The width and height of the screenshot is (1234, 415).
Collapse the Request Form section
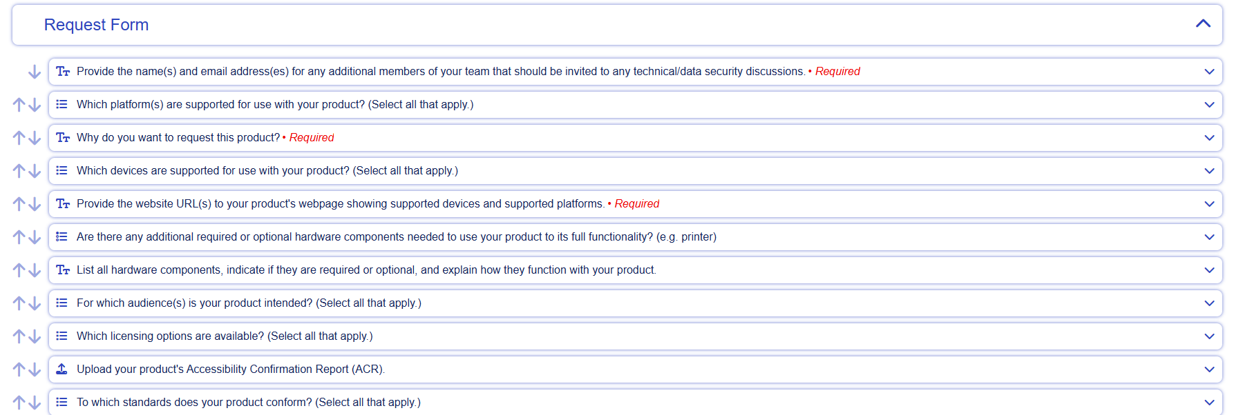click(1203, 24)
